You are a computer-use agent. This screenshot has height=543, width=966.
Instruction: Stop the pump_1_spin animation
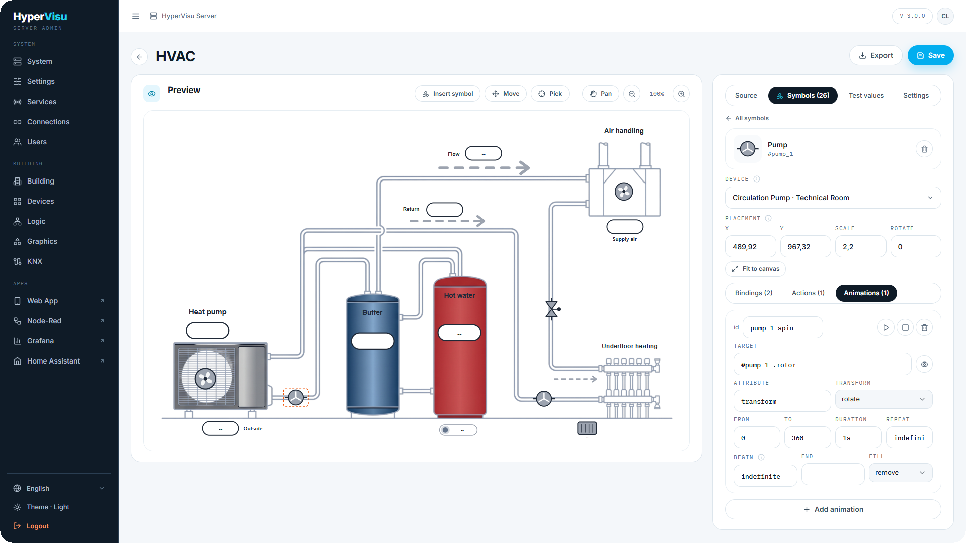tap(905, 328)
